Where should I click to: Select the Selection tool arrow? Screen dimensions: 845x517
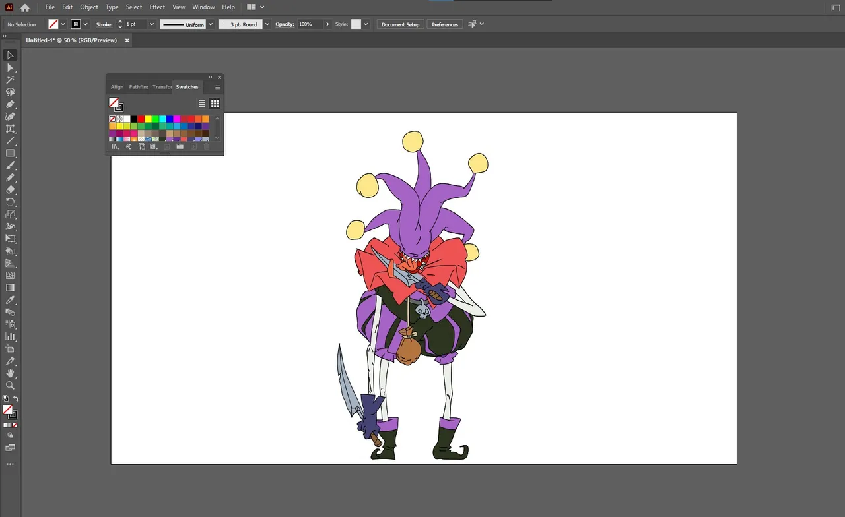point(10,55)
